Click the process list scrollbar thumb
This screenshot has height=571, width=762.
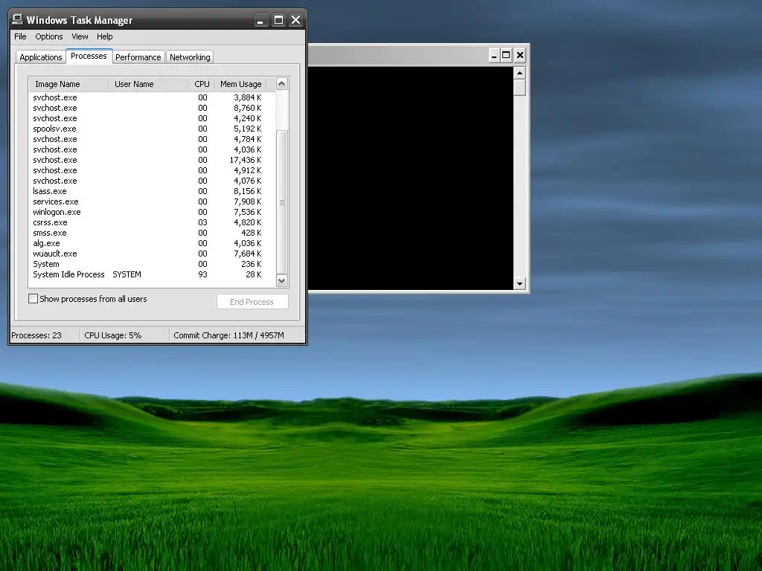(x=282, y=202)
